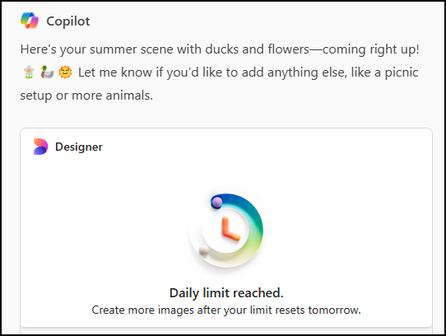Image resolution: width=446 pixels, height=336 pixels.
Task: Click the duck emoji in message
Action: pyautogui.click(x=47, y=72)
